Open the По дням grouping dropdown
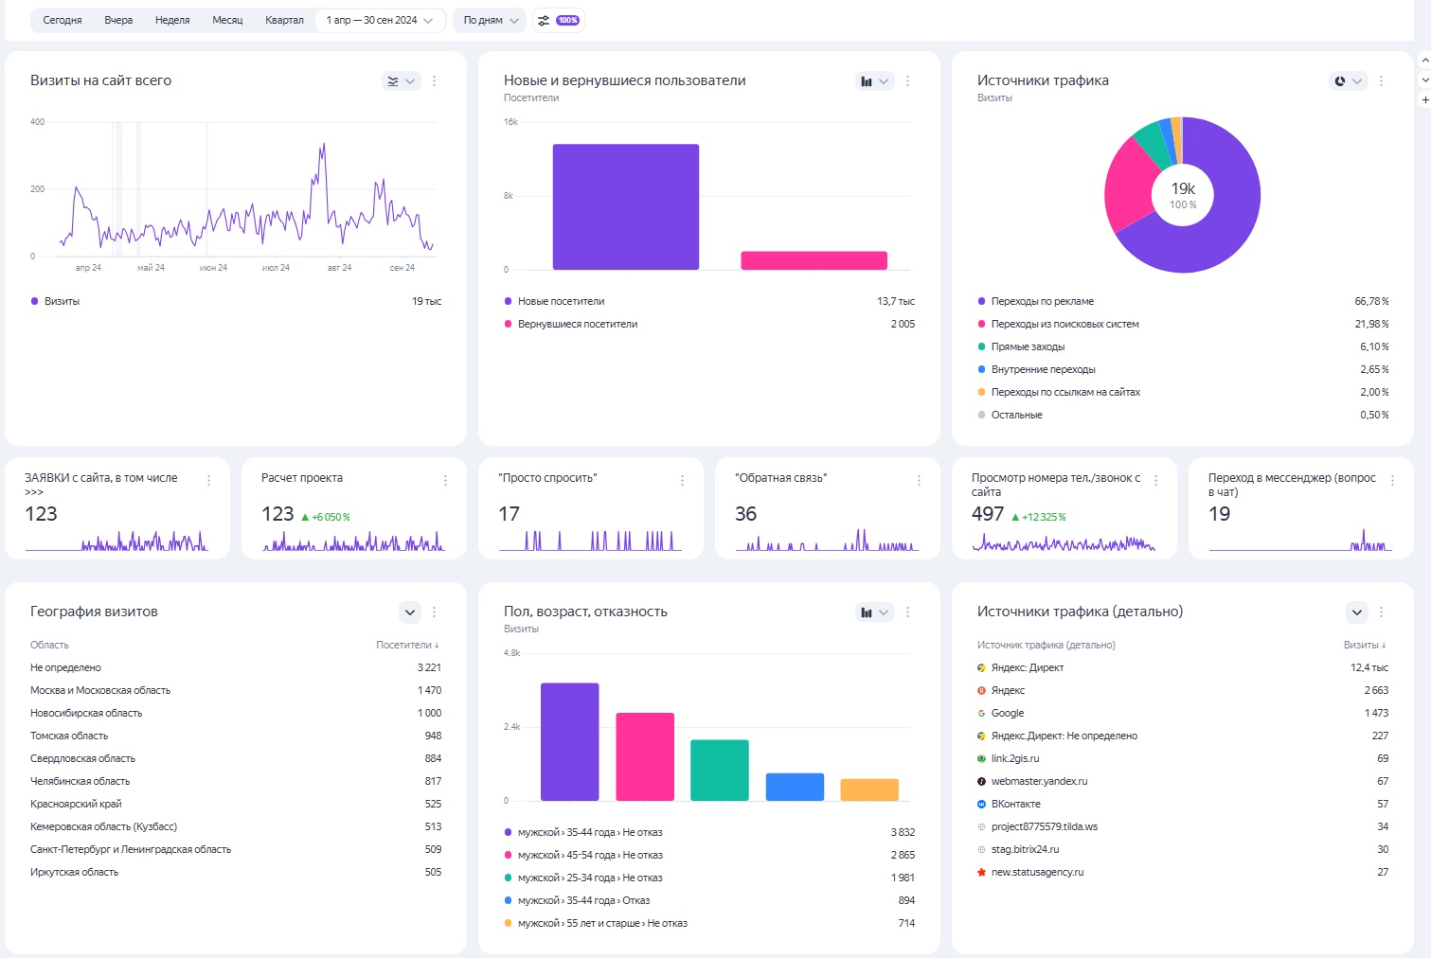The height and width of the screenshot is (958, 1431). coord(491,20)
